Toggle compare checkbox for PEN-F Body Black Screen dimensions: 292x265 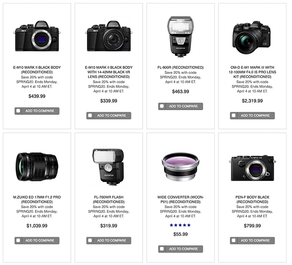pyautogui.click(x=234, y=240)
